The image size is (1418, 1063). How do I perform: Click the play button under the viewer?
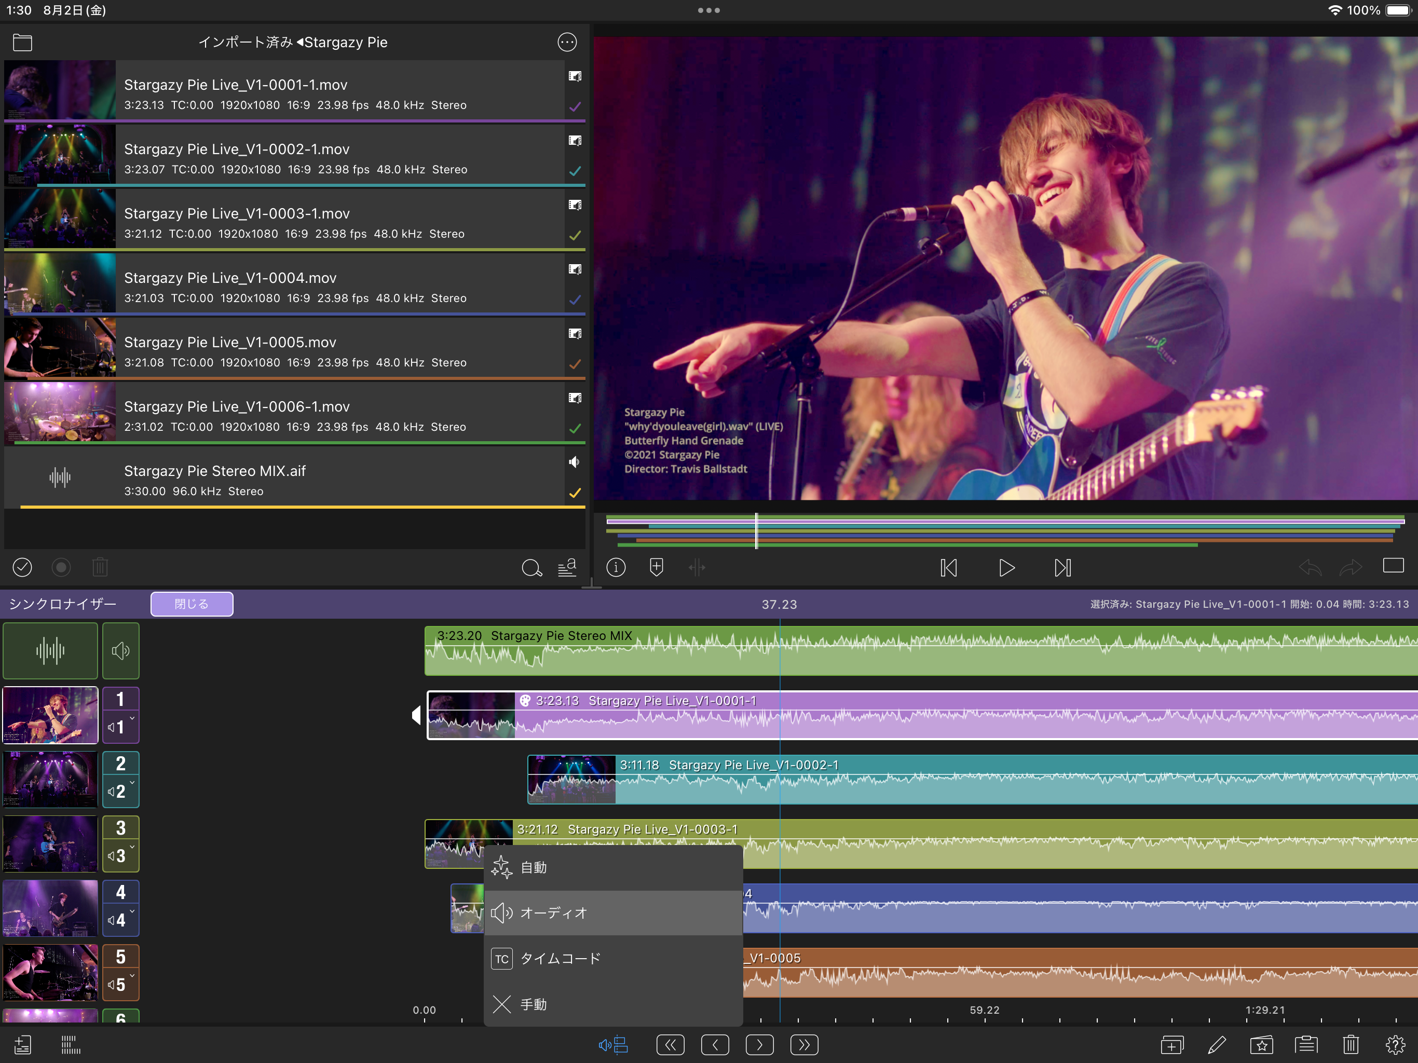(x=1006, y=567)
